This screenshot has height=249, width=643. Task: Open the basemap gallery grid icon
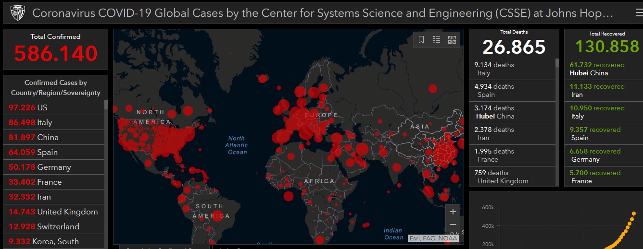(452, 40)
